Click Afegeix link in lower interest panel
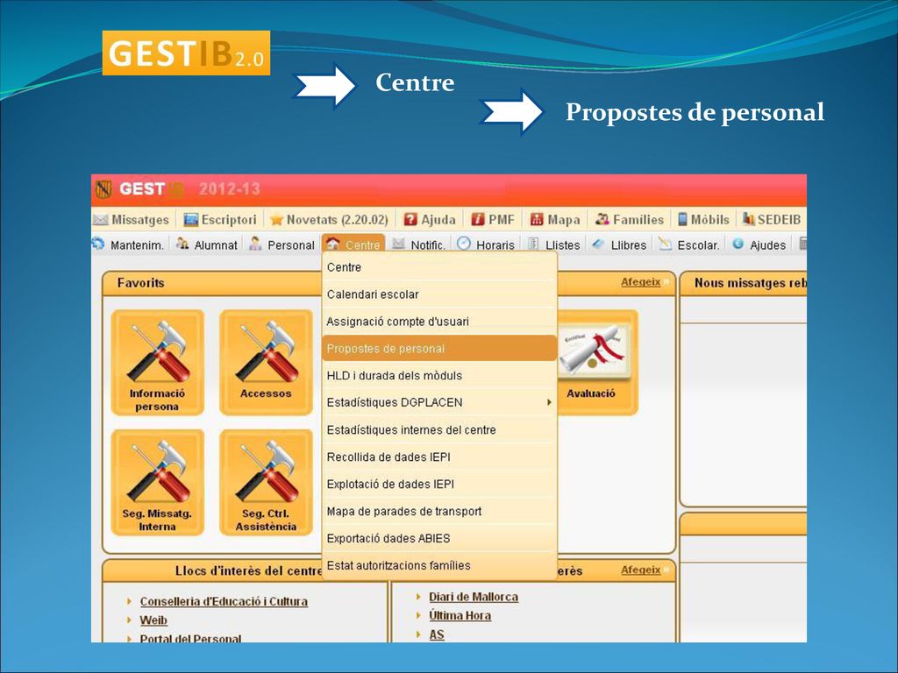898x673 pixels. (x=641, y=570)
